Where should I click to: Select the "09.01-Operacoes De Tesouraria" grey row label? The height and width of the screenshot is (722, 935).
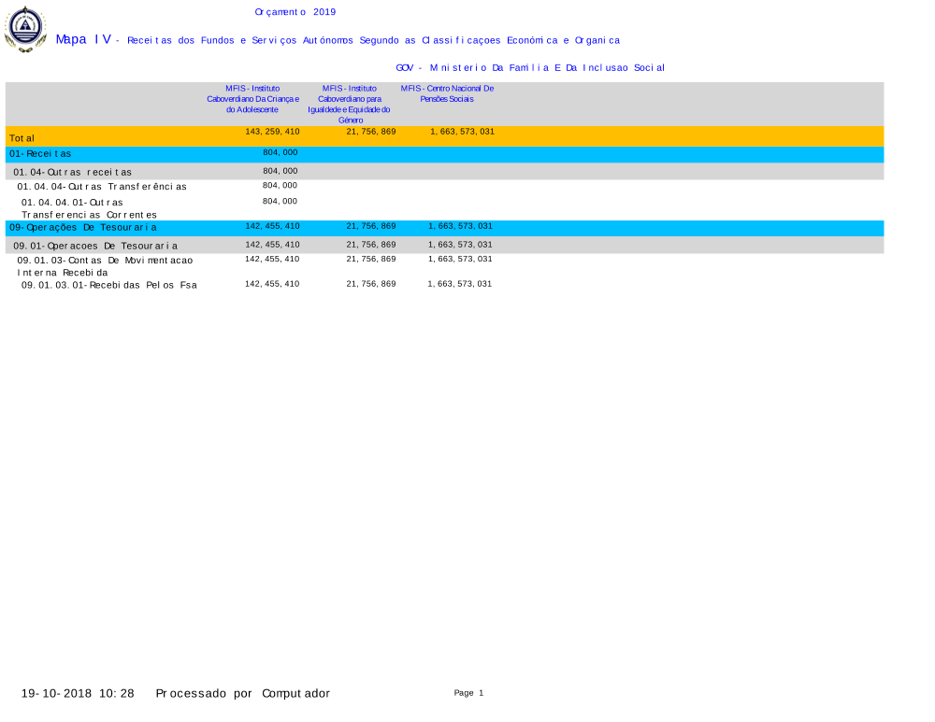tap(95, 246)
